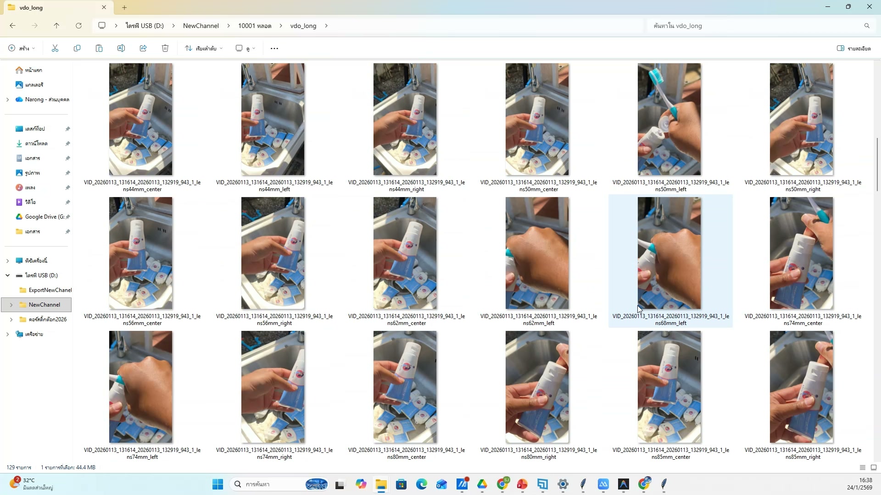
Task: Click the Delete trash icon
Action: coord(165,48)
